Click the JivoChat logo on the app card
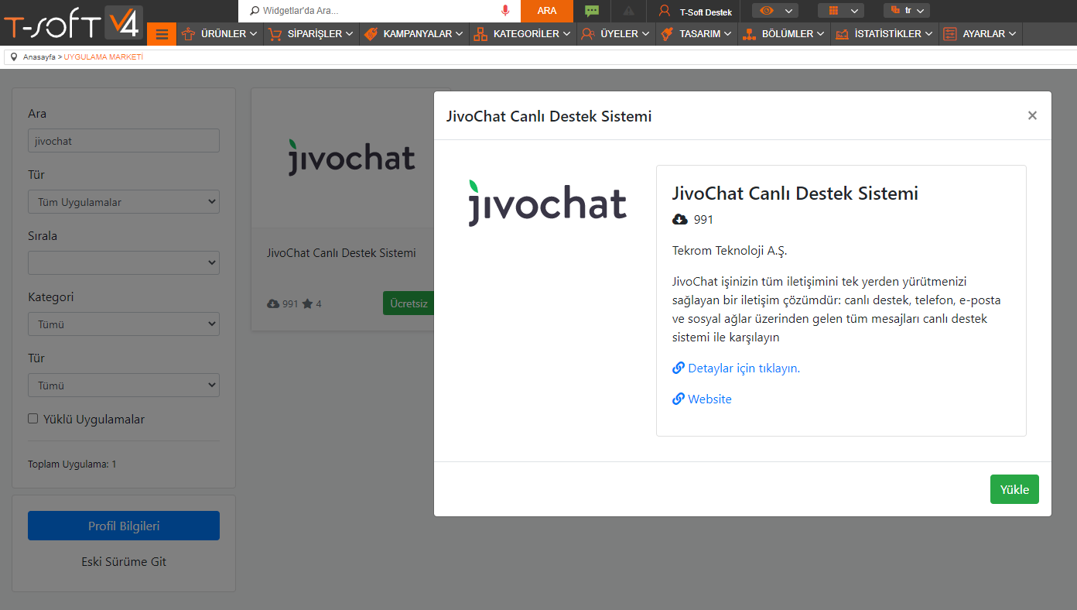Image resolution: width=1077 pixels, height=610 pixels. coord(352,157)
